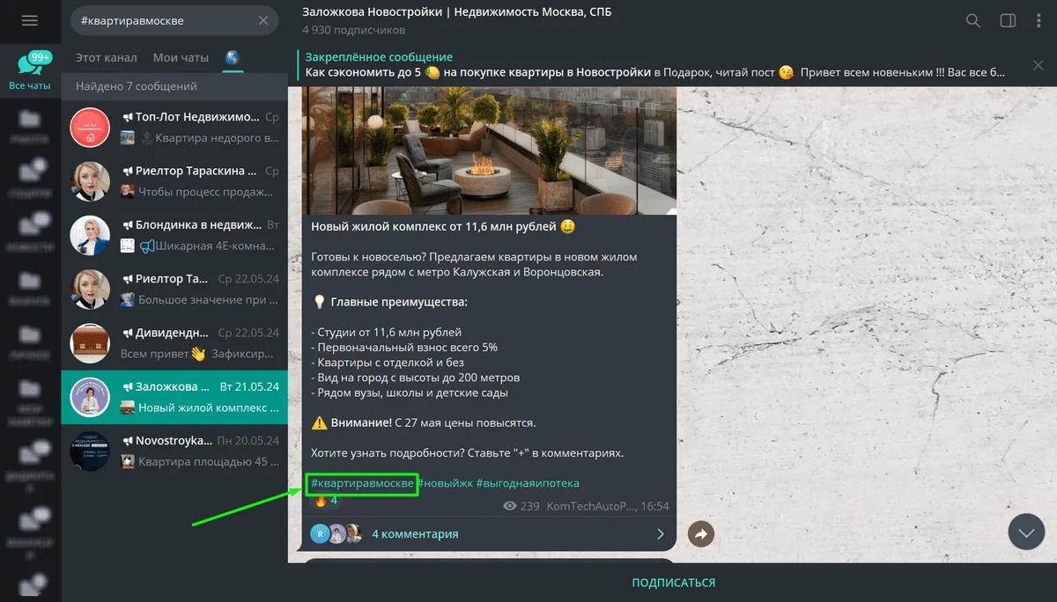Open the 4 комментария thread

489,533
